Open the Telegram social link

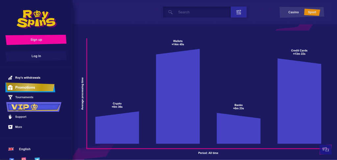(x=37, y=159)
